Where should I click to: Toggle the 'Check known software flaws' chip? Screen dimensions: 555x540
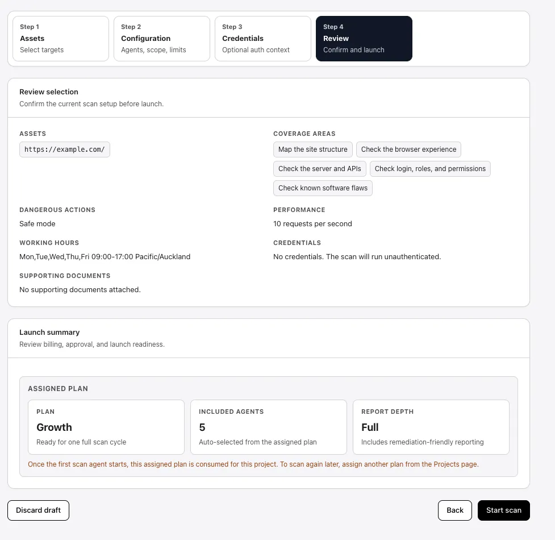coord(322,188)
